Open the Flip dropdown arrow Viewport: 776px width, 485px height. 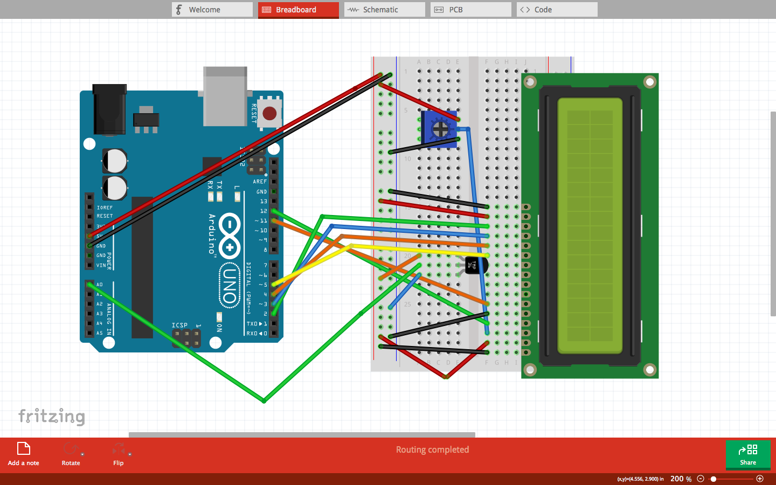[x=130, y=455]
